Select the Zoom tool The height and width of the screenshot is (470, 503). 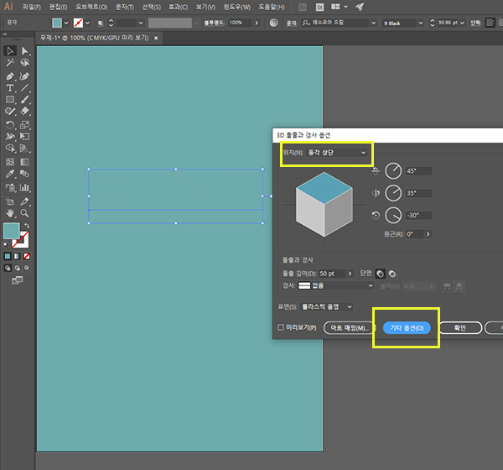click(24, 213)
